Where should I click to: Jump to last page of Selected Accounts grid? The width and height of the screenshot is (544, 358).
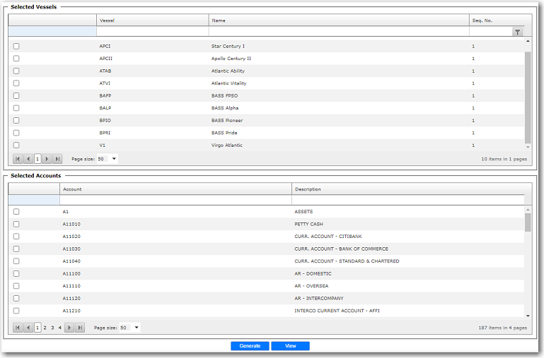tap(80, 328)
